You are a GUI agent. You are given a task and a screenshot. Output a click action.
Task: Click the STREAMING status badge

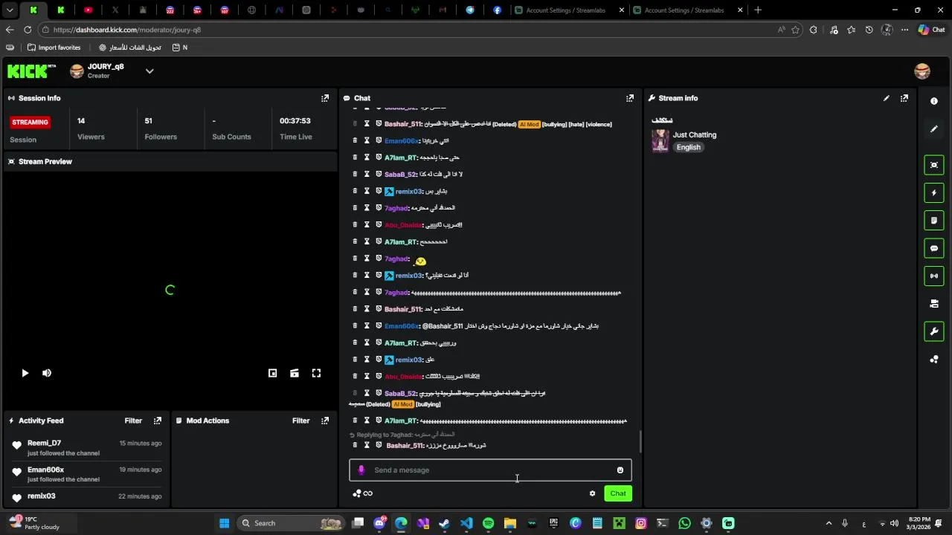[30, 122]
